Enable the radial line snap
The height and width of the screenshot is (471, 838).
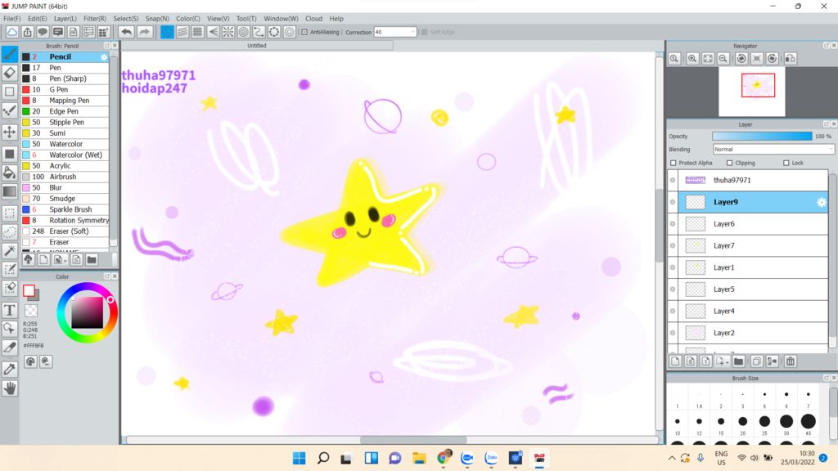[228, 32]
